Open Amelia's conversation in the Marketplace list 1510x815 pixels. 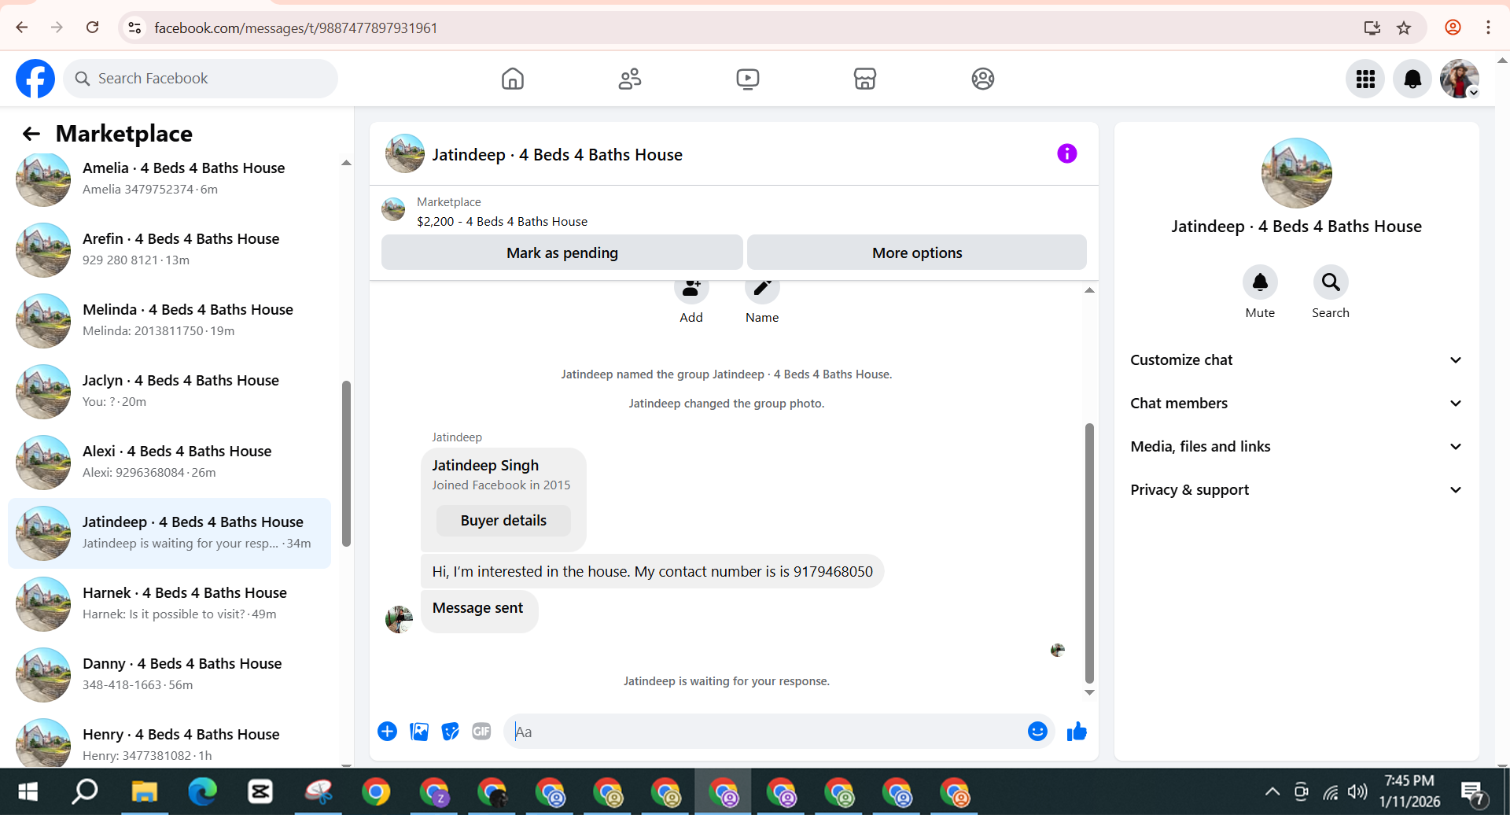pos(169,179)
